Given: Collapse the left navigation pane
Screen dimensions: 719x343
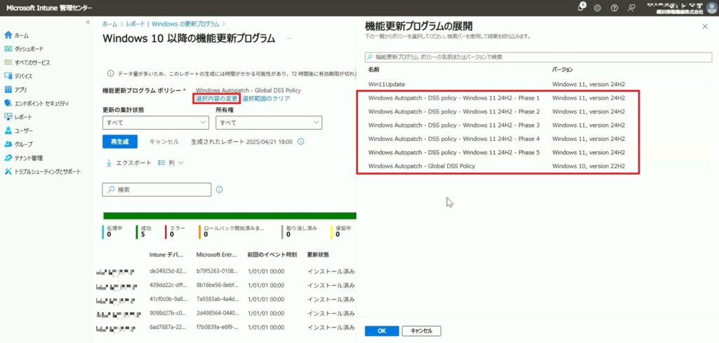Looking at the screenshot, I should 88,22.
